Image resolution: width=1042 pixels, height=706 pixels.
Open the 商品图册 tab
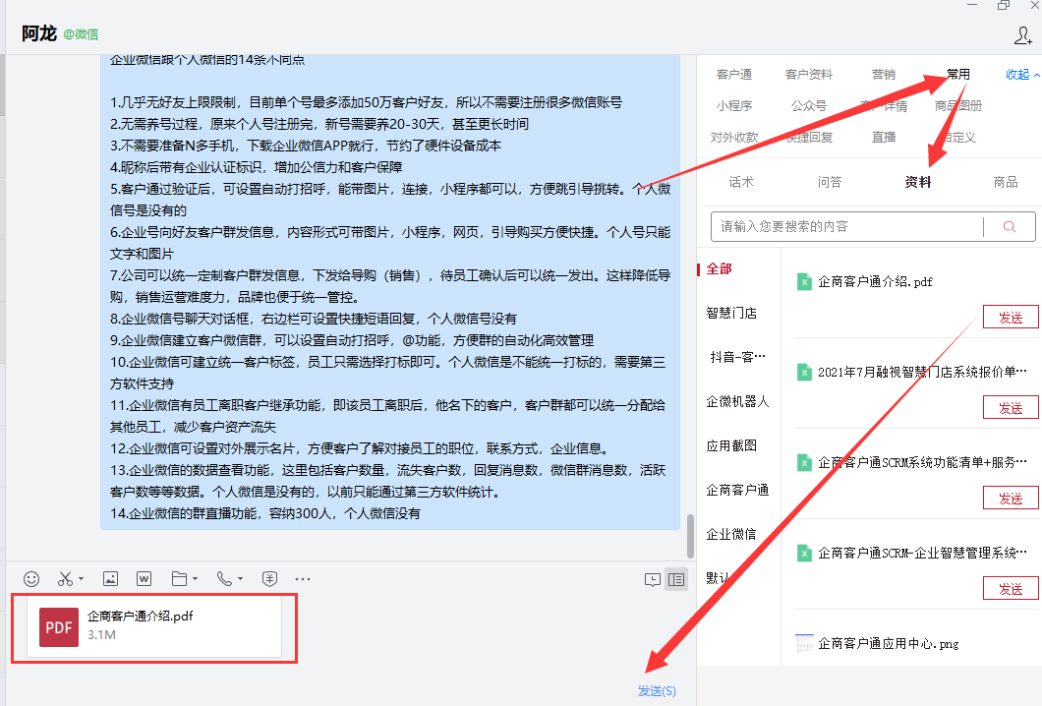pos(957,105)
